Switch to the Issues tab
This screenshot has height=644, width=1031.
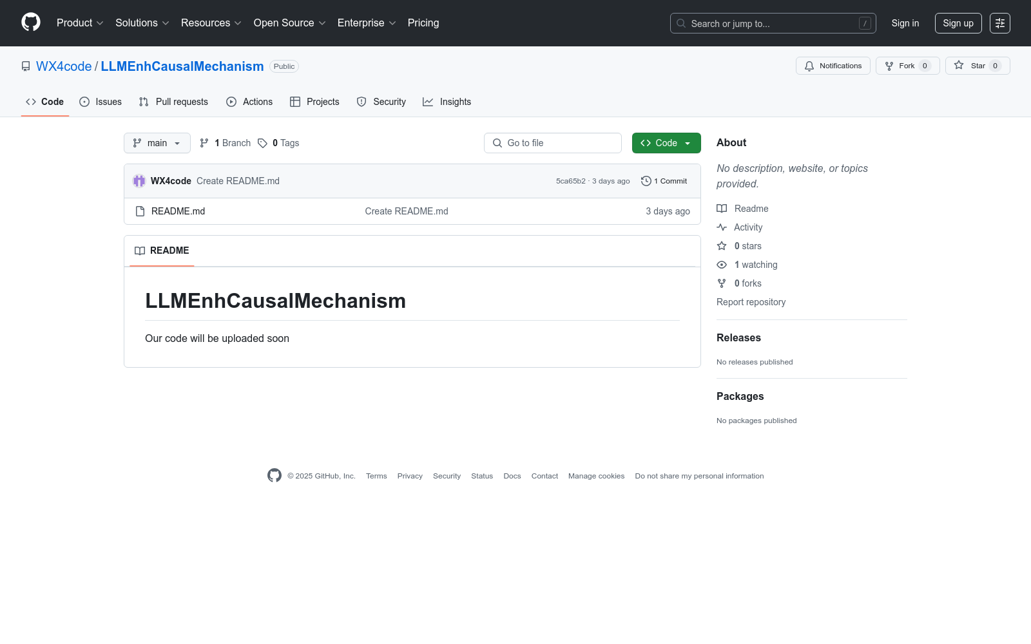pos(101,102)
